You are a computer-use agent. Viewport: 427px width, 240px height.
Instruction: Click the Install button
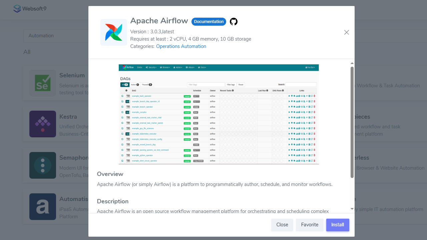pyautogui.click(x=338, y=225)
